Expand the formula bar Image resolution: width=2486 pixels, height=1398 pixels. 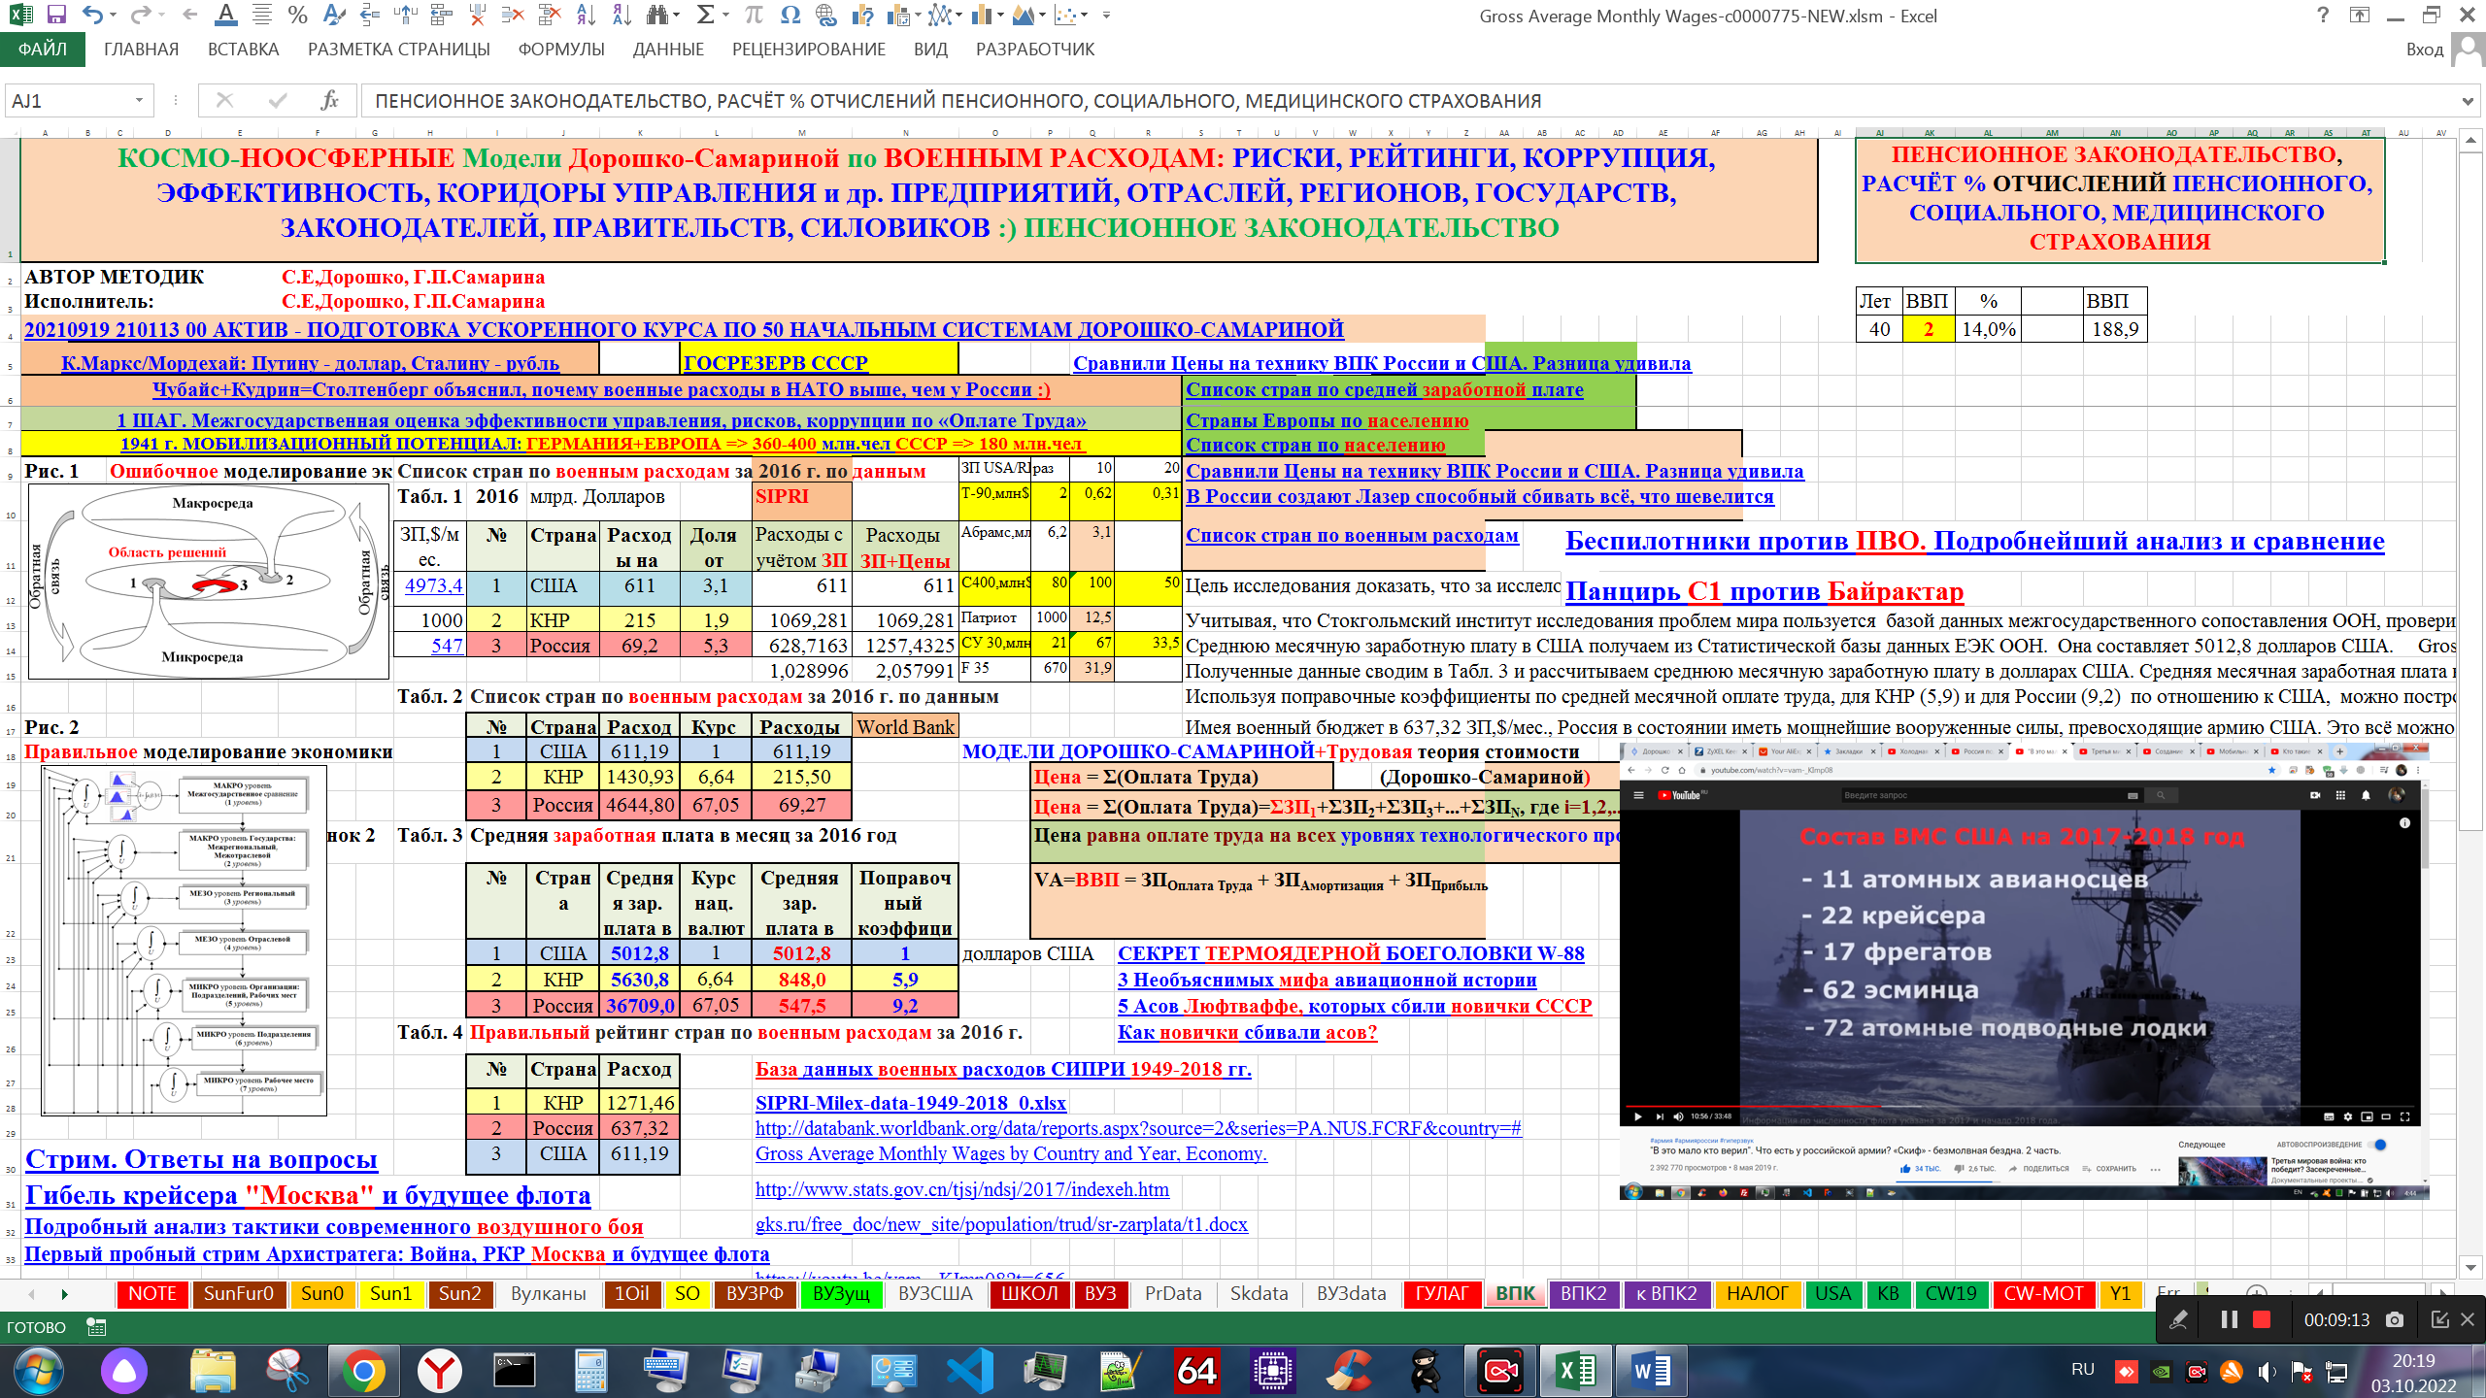(x=2468, y=101)
